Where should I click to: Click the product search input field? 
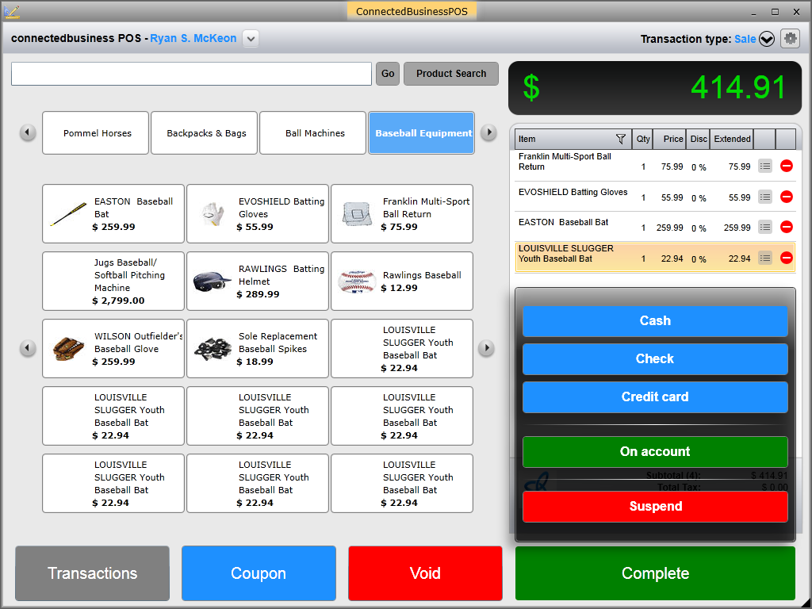(x=192, y=74)
